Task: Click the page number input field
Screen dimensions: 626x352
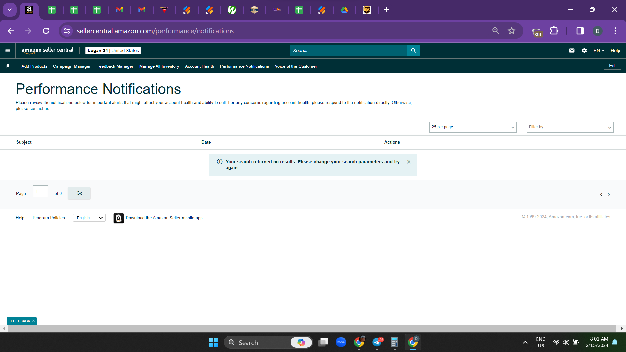Action: pos(40,191)
